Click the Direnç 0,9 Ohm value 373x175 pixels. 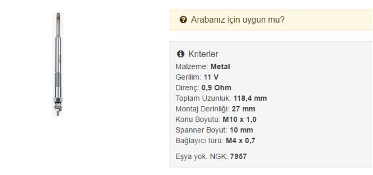pos(216,88)
